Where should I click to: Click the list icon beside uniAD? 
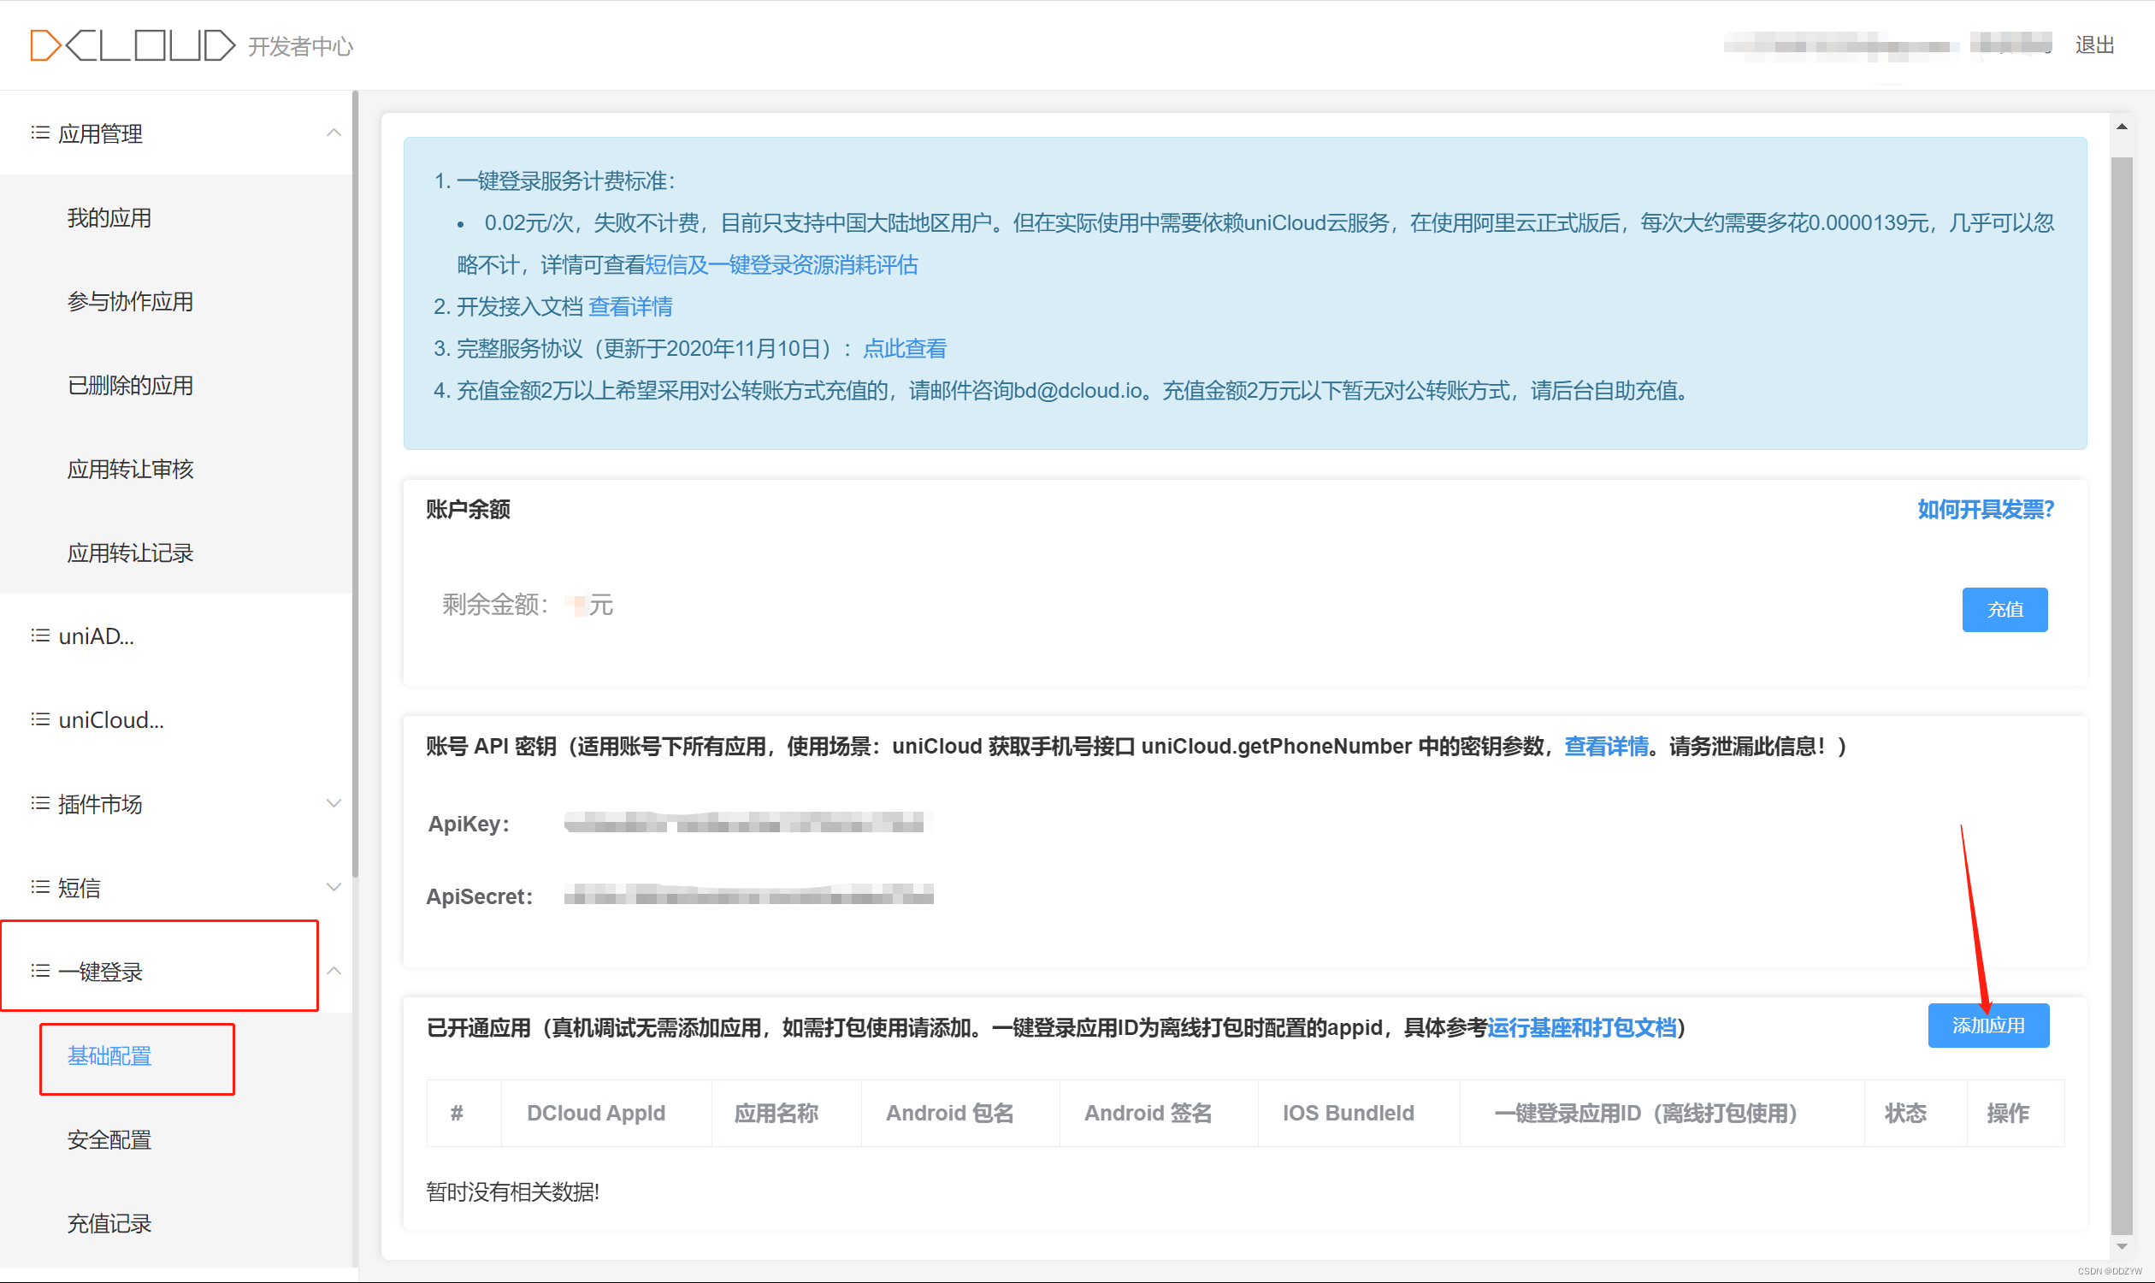[39, 636]
